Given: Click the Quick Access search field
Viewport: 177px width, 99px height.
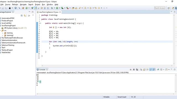Looking at the screenshot, I should (x=160, y=8).
